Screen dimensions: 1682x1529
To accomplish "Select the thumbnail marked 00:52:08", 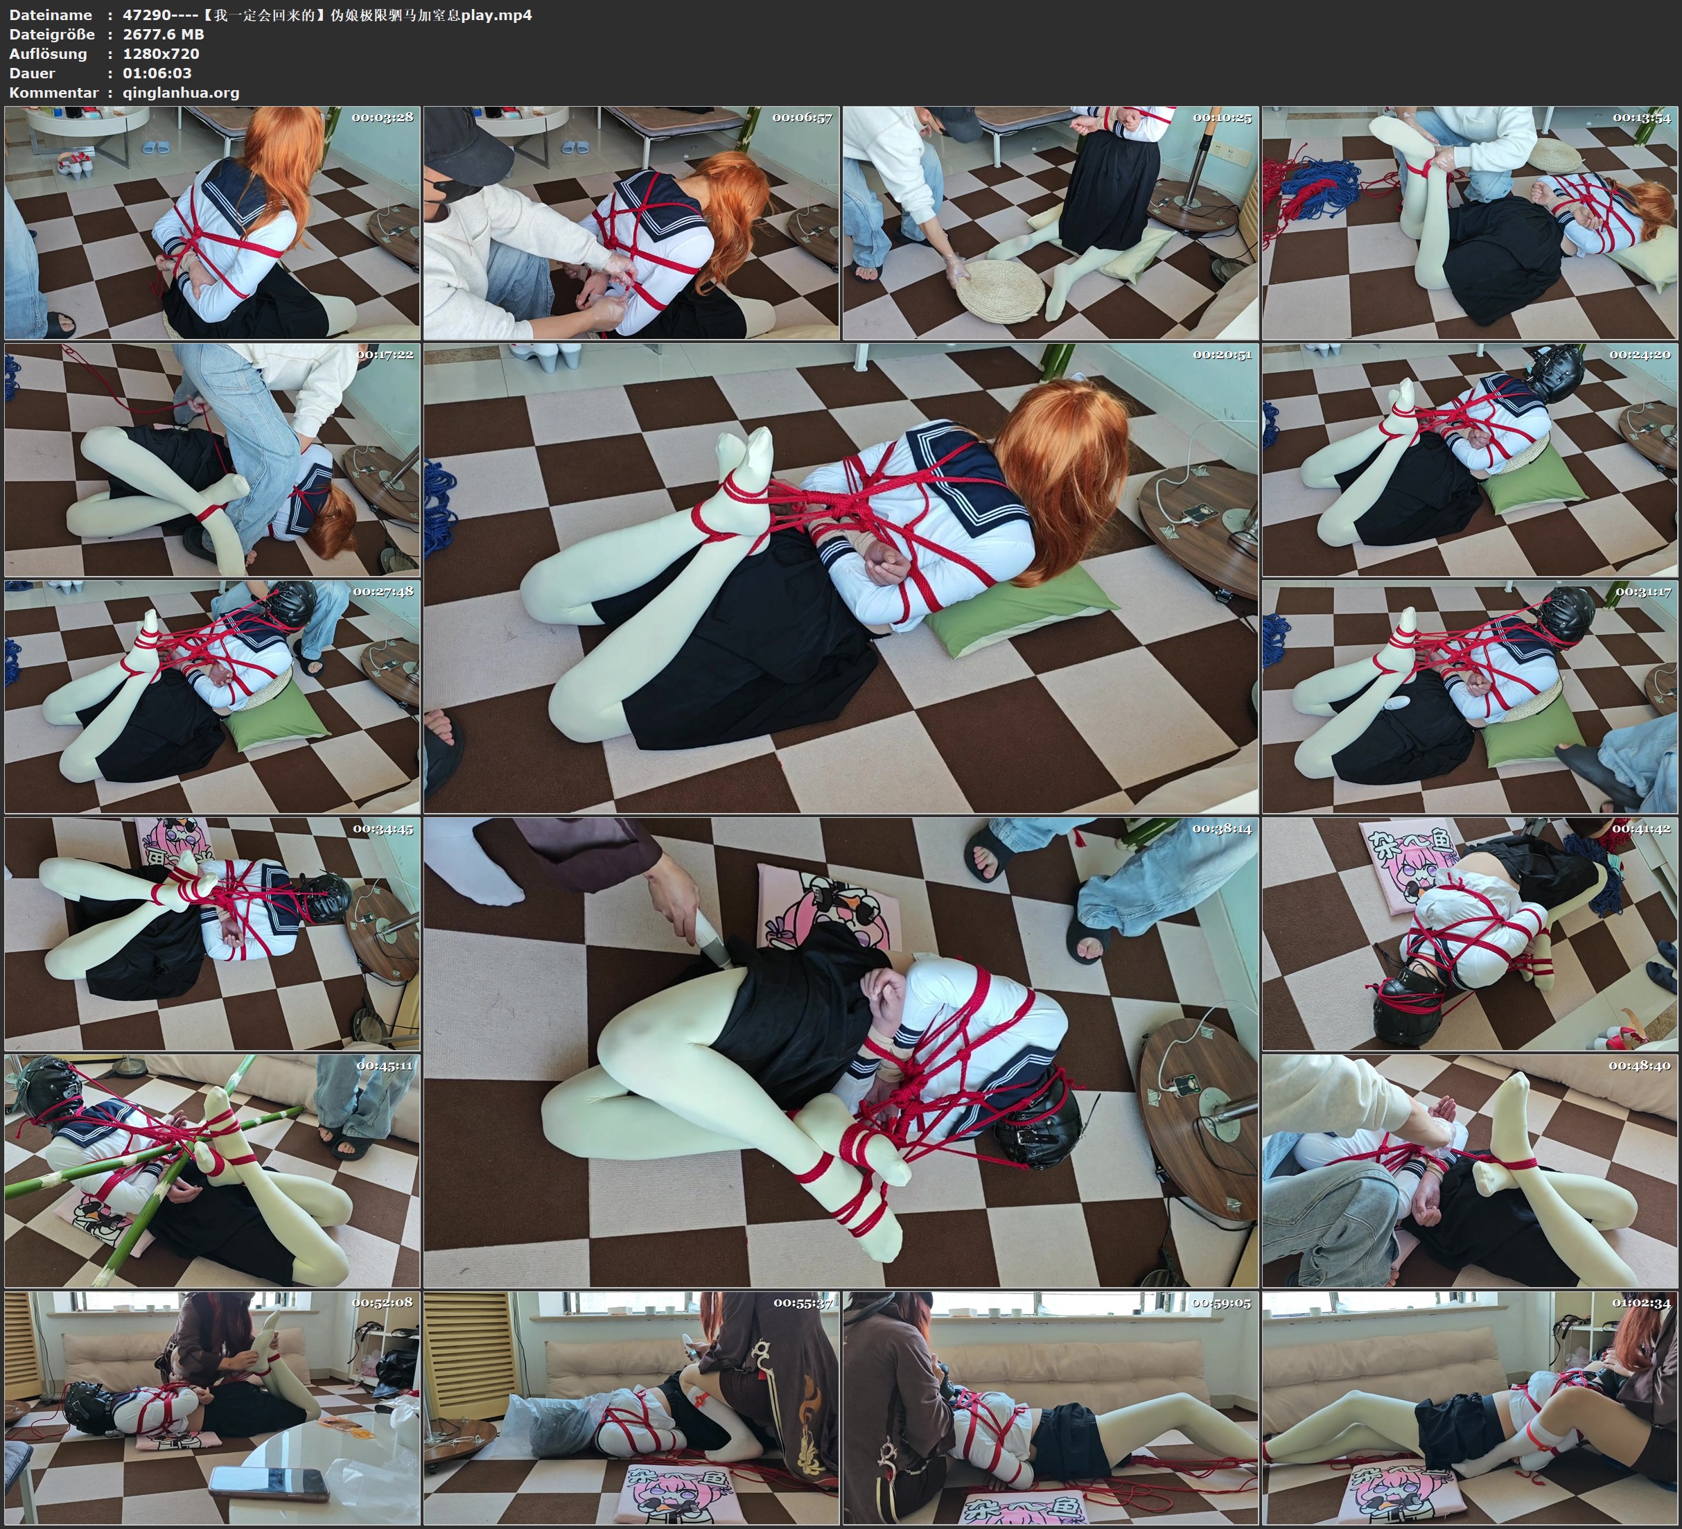I will pos(212,1408).
